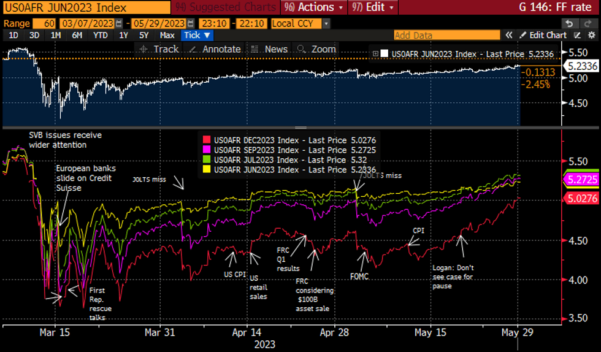This screenshot has height=352, width=601.
Task: Expand the JUN2023 legend plus box
Action: click(x=375, y=53)
